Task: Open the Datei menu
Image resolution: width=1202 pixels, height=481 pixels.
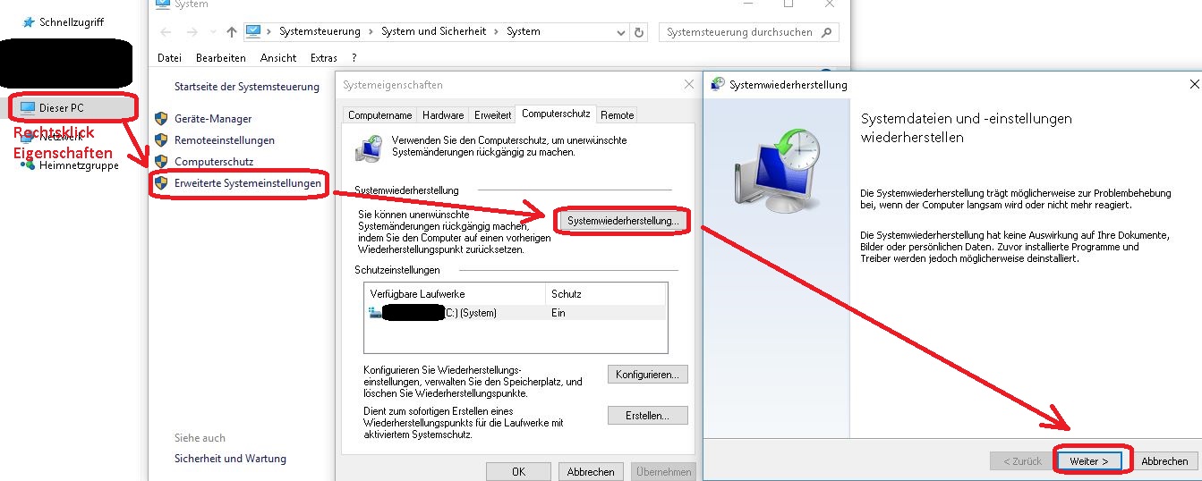Action: 169,58
